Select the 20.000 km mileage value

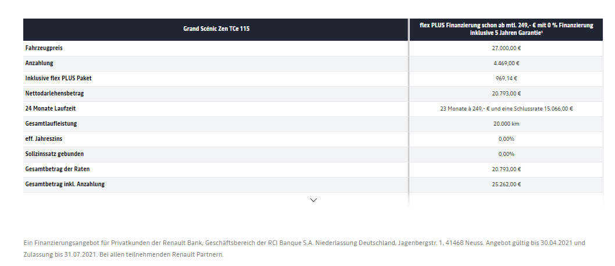[x=506, y=124]
